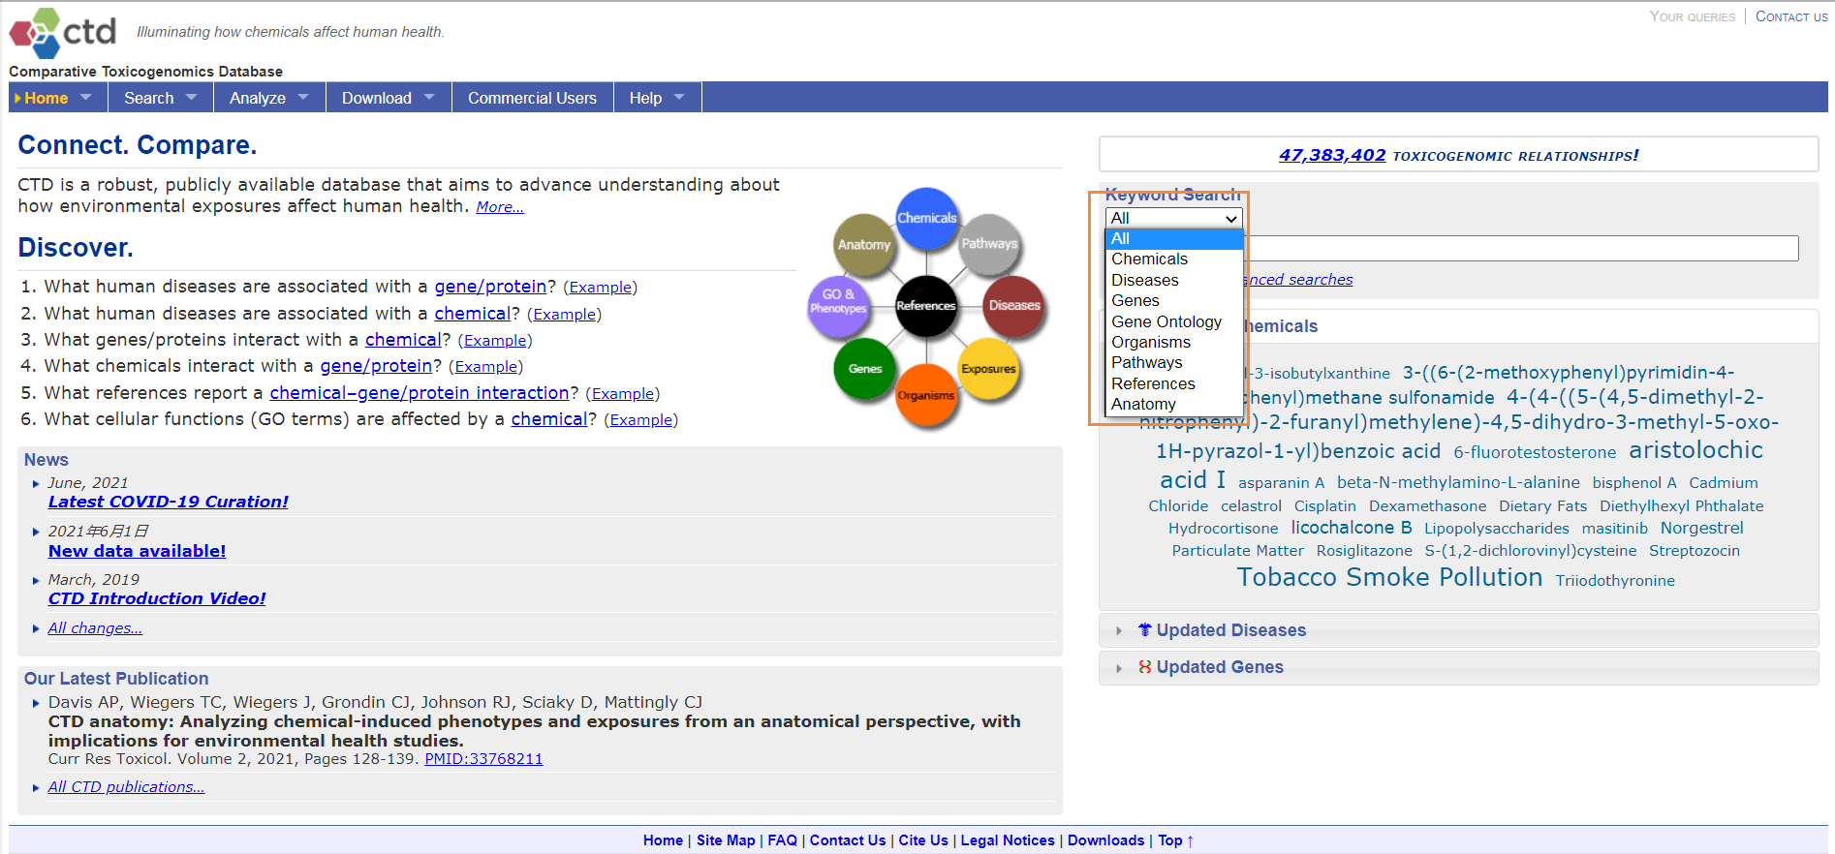
Task: Open the licochalcone B chemical link
Action: 1352,528
